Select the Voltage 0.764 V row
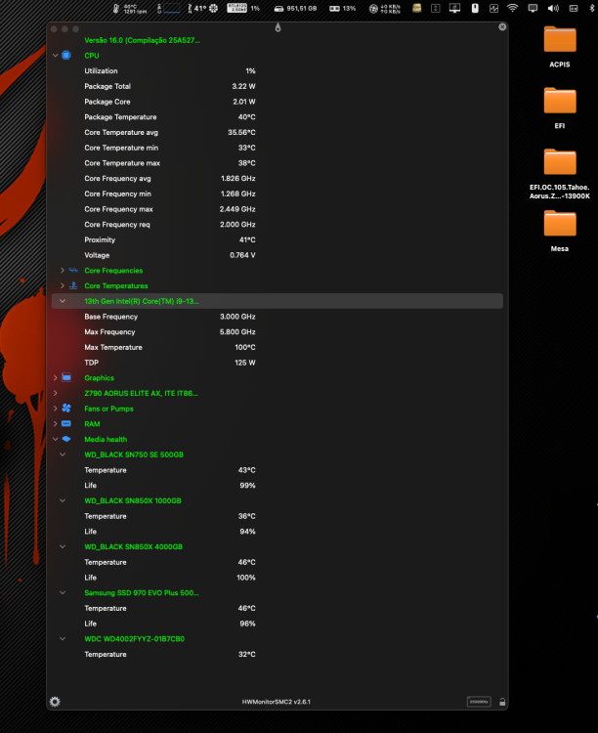 278,255
